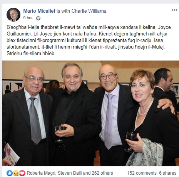Open Mario Micallef's profile name link
Screen dimensions: 179x177
(39, 11)
